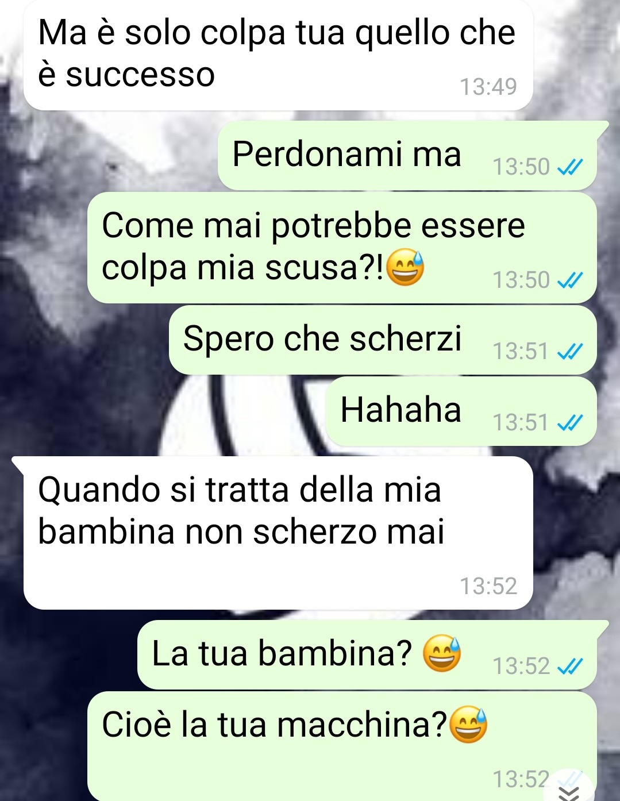This screenshot has width=620, height=801.
Task: Select the "Spero che scherzi" bubble
Action: [x=383, y=340]
